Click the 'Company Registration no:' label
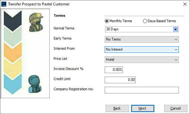 coord(74,89)
